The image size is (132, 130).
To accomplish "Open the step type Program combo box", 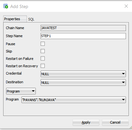I will pyautogui.click(x=21, y=91).
